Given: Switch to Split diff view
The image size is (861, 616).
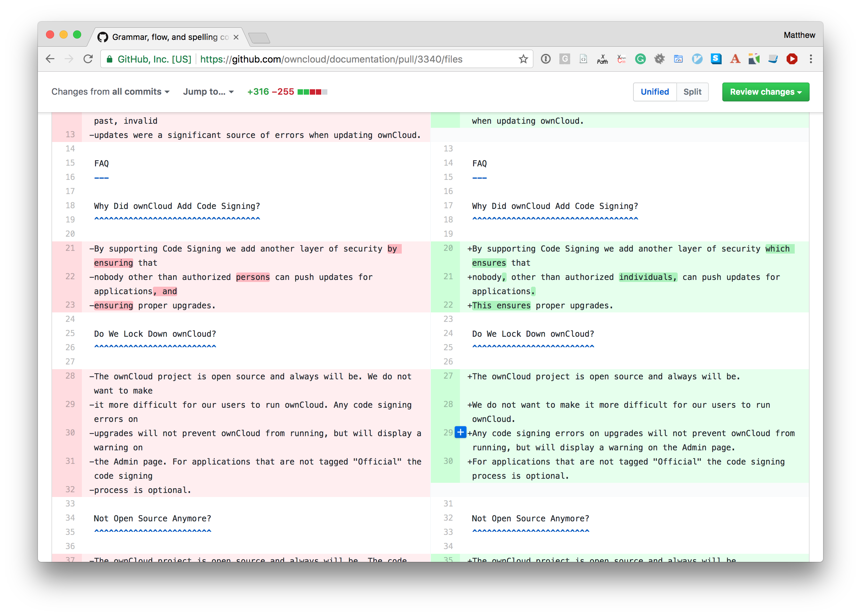Looking at the screenshot, I should coord(692,92).
